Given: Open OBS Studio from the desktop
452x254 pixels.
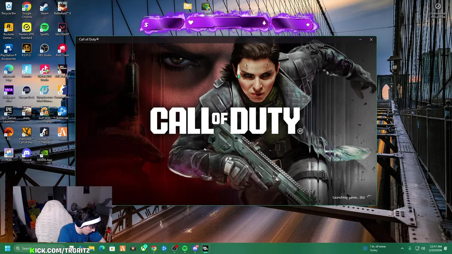Looking at the screenshot, I should click(x=44, y=50).
